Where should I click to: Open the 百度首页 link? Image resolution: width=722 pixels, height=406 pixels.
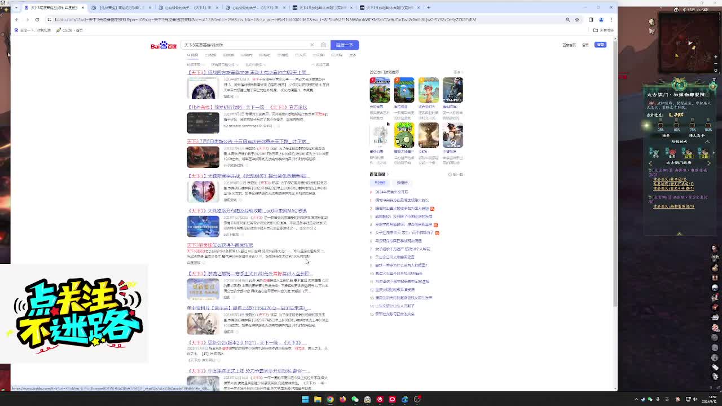[x=569, y=45]
